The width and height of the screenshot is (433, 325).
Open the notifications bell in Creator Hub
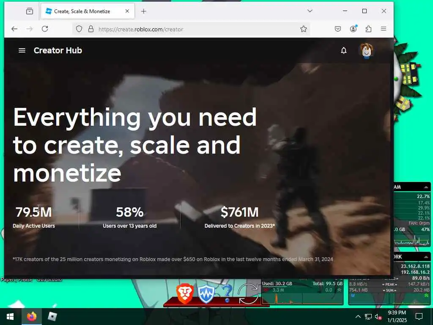click(343, 50)
